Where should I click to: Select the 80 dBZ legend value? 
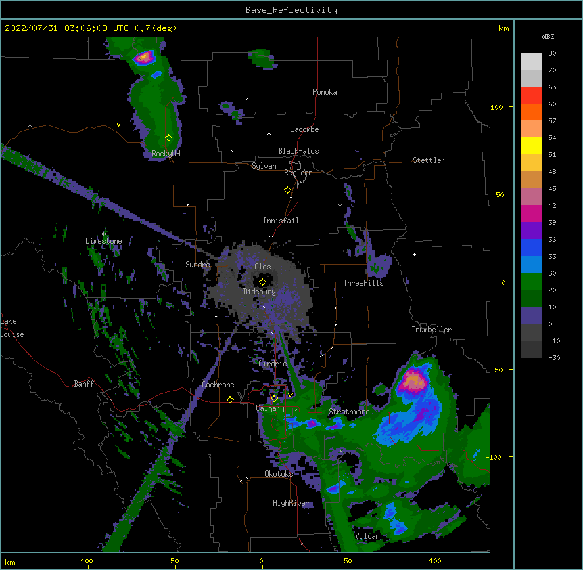[552, 53]
